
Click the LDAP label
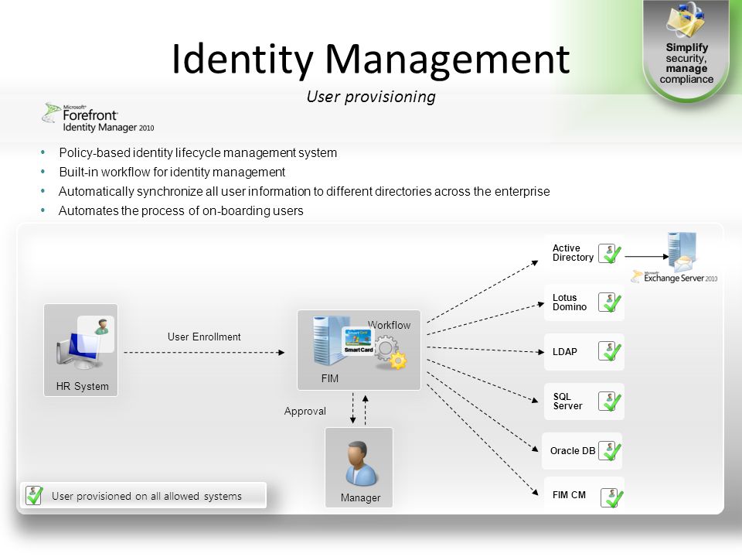(564, 352)
